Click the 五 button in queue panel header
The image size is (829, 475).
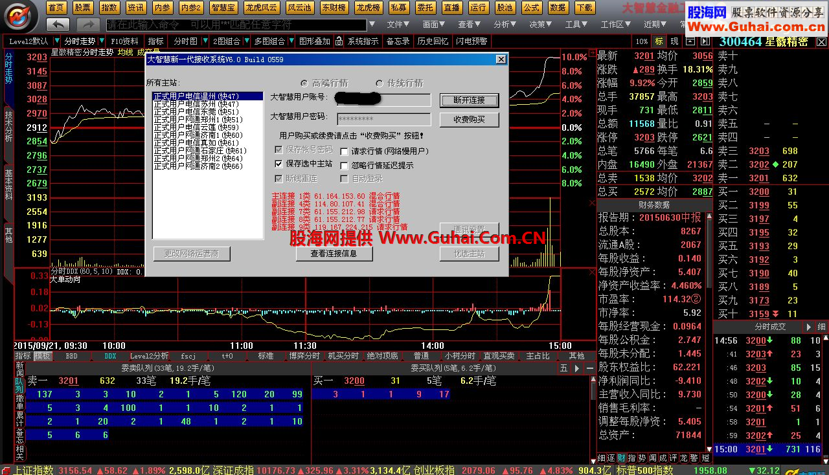tap(563, 368)
